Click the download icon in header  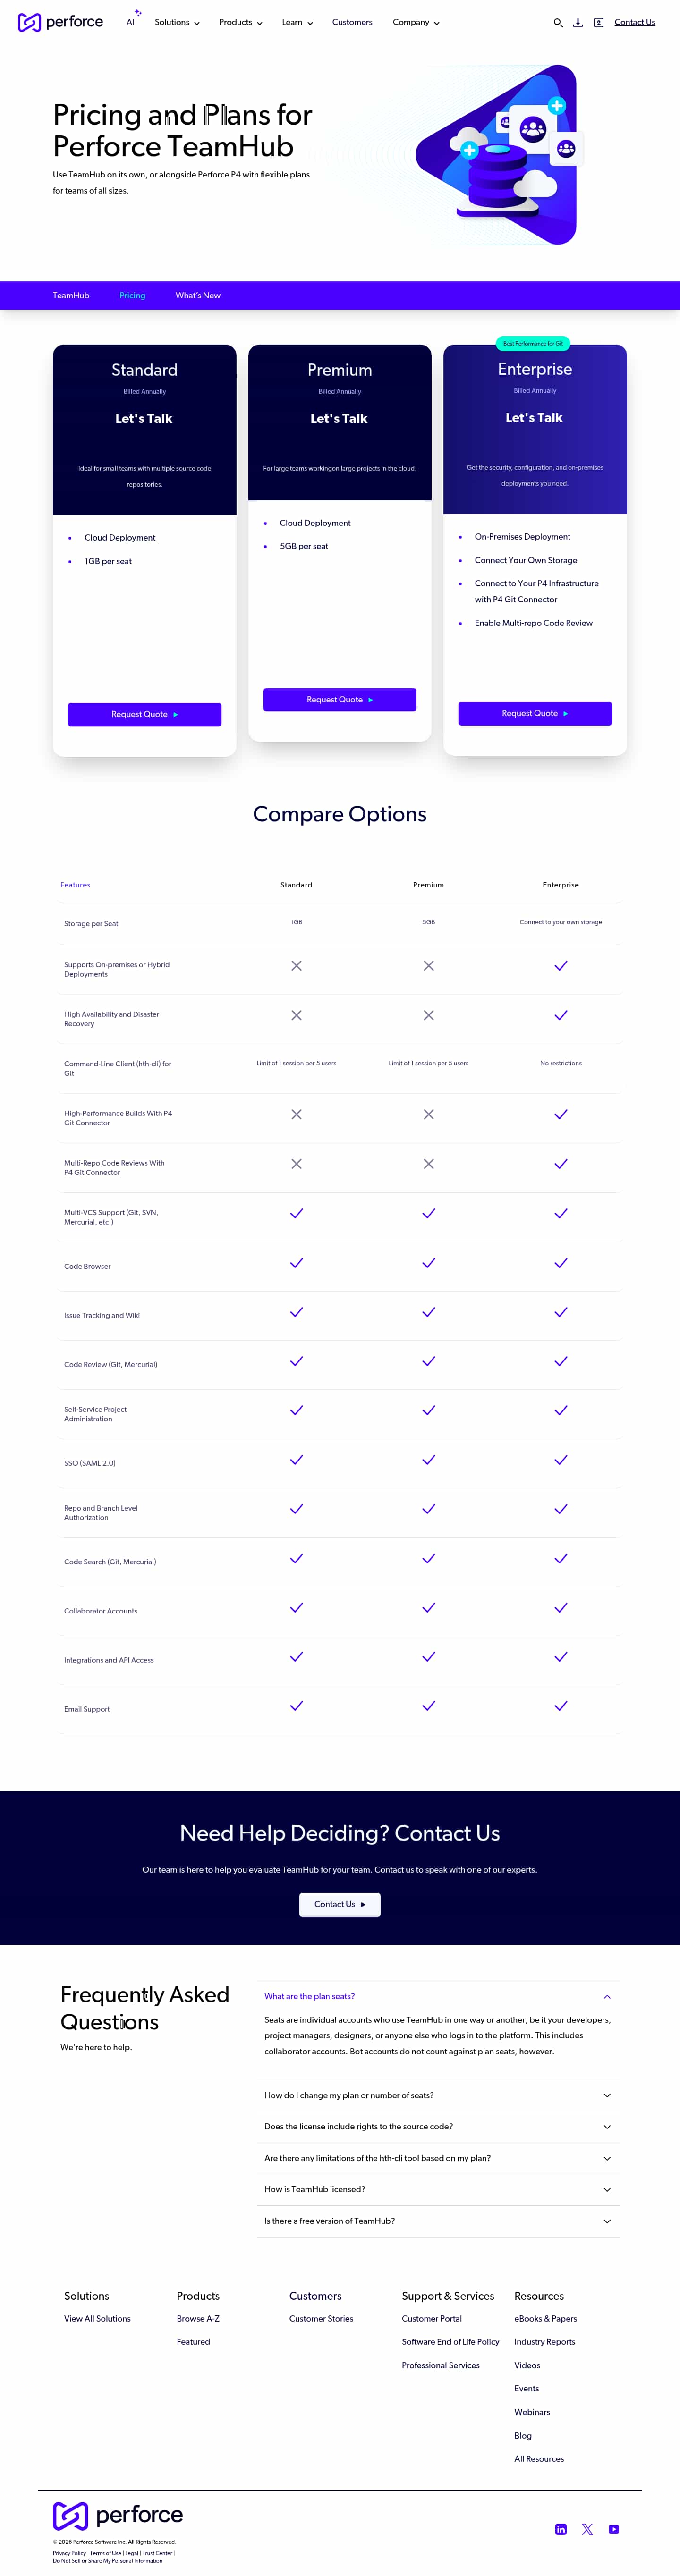point(578,23)
